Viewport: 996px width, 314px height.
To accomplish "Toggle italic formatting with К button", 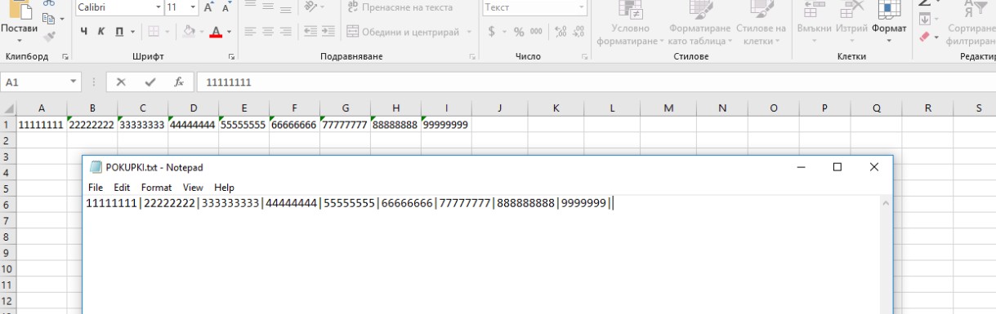I will 100,32.
